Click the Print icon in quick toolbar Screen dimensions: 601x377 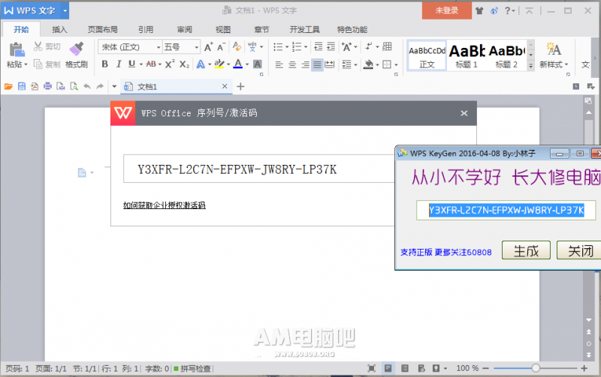click(47, 86)
